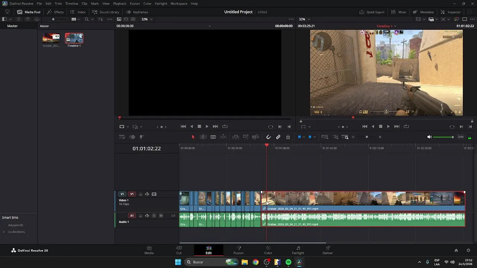Image resolution: width=477 pixels, height=268 pixels.
Task: Open the Media Pool panel
Action: pos(29,12)
